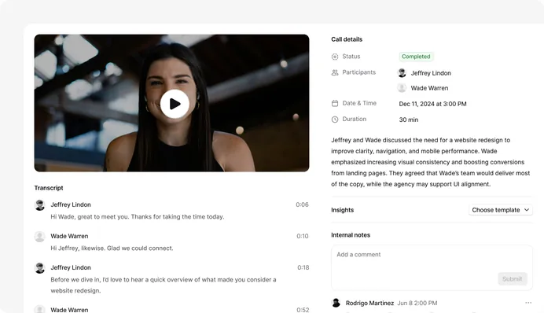This screenshot has height=313, width=544.
Task: Click Jeffrey Lindon's avatar in Participants
Action: (x=402, y=73)
